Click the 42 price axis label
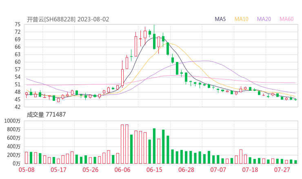 (18, 107)
